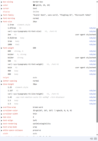Expand the overflow-wrap property
The image size is (98, 141).
tap(1, 107)
